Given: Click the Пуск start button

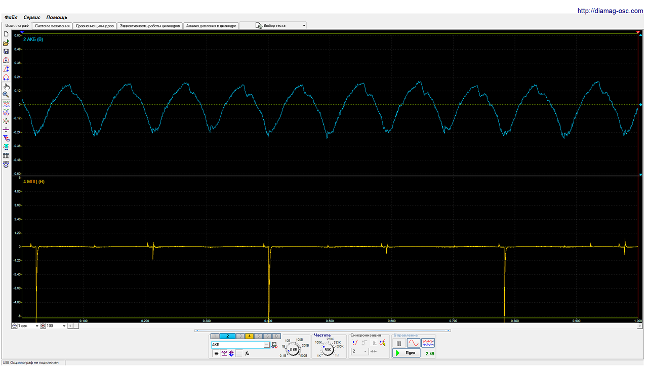Looking at the screenshot, I should (x=407, y=353).
